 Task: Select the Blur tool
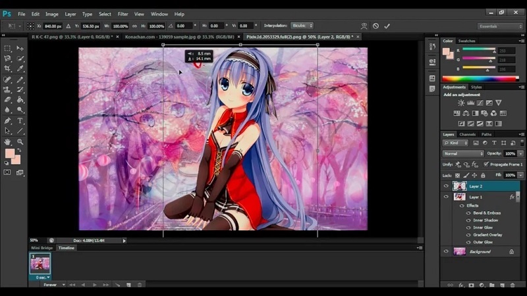(x=7, y=110)
